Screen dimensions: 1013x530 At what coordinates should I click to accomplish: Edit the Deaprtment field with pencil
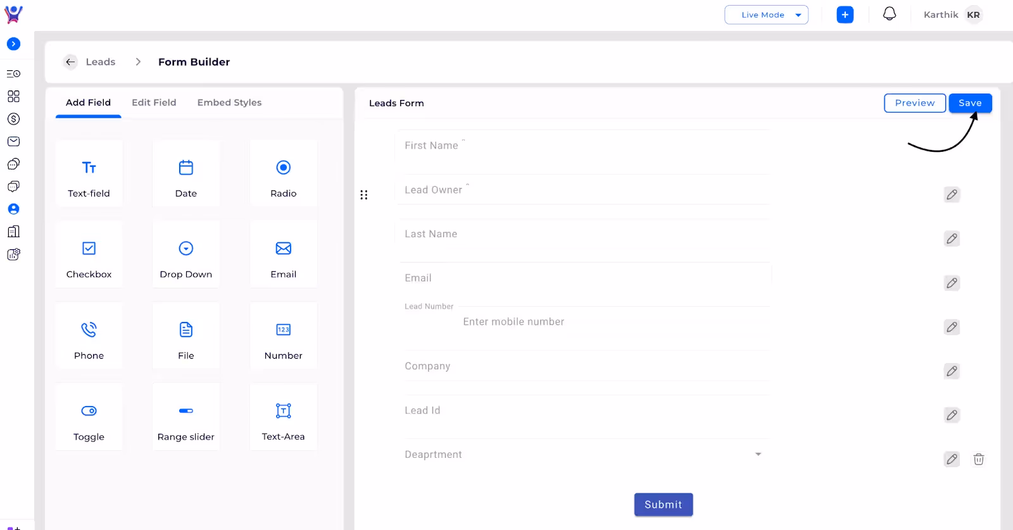(x=952, y=459)
